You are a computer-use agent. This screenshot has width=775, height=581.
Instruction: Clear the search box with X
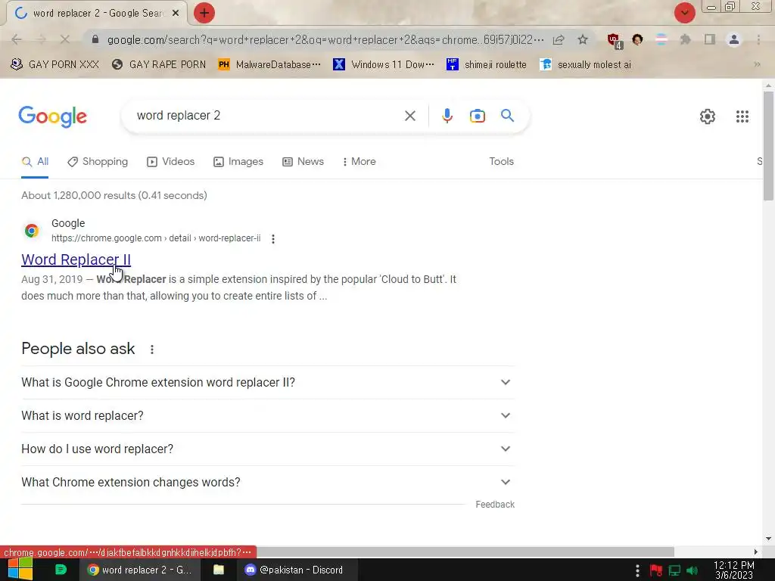coord(409,116)
